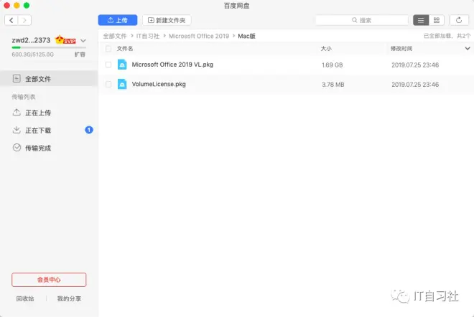Switch to list view mode

(x=421, y=20)
